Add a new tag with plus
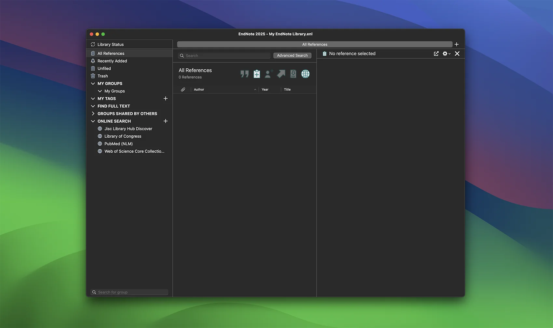Image resolution: width=553 pixels, height=328 pixels. pyautogui.click(x=166, y=98)
